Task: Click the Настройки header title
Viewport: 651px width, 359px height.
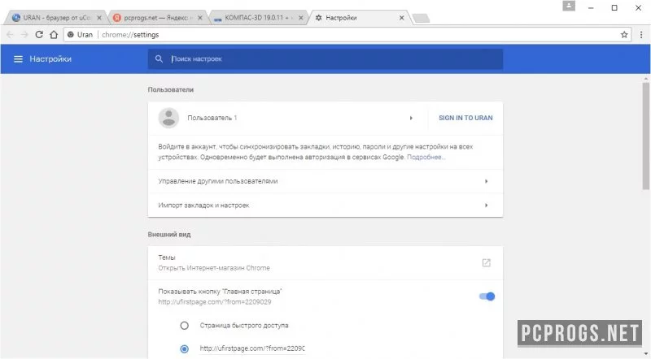Action: [x=50, y=58]
